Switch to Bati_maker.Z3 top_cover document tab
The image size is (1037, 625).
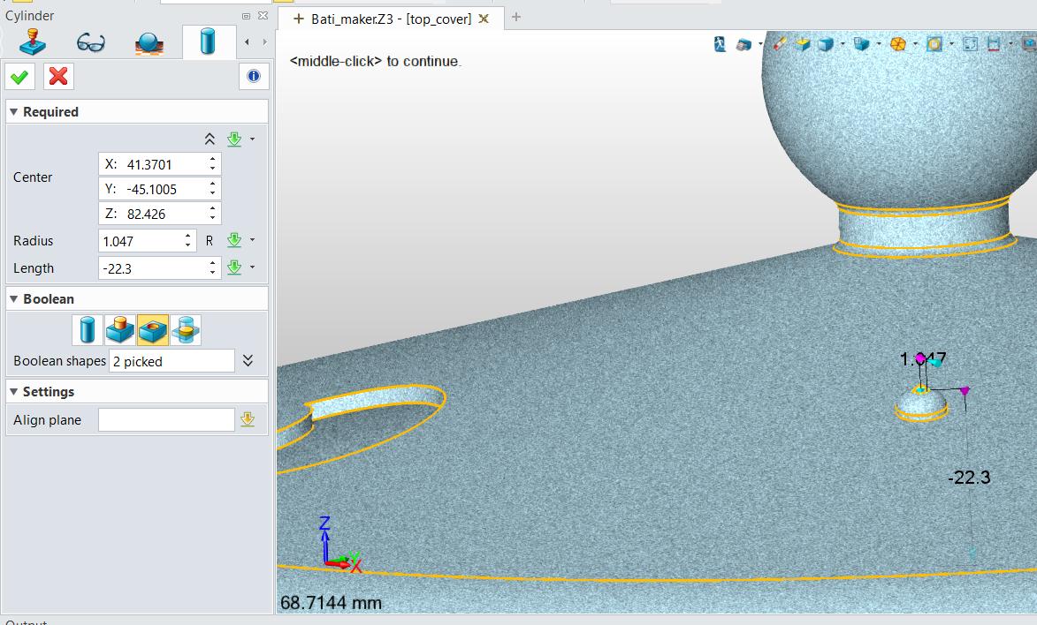pos(391,19)
